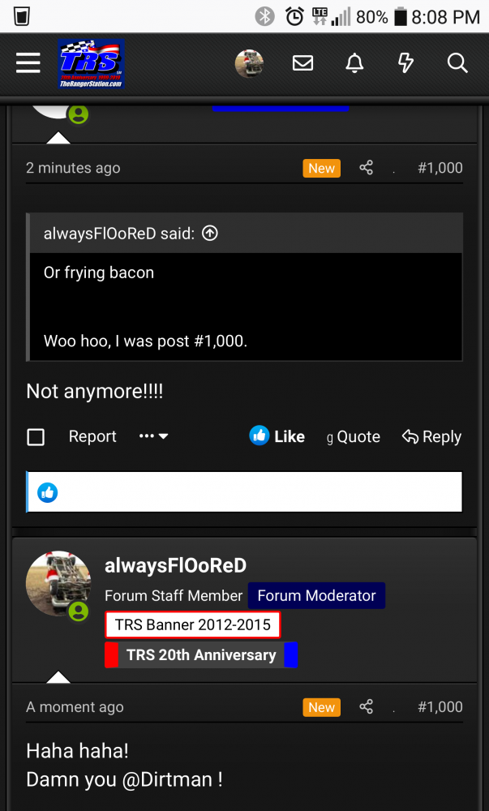This screenshot has height=811, width=489.
Task: Quote the "Not anymore!!!!" post
Action: 353,436
